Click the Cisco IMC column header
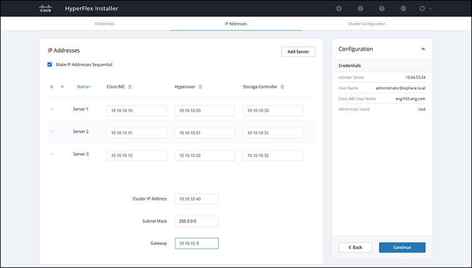This screenshot has width=472, height=268. (116, 87)
